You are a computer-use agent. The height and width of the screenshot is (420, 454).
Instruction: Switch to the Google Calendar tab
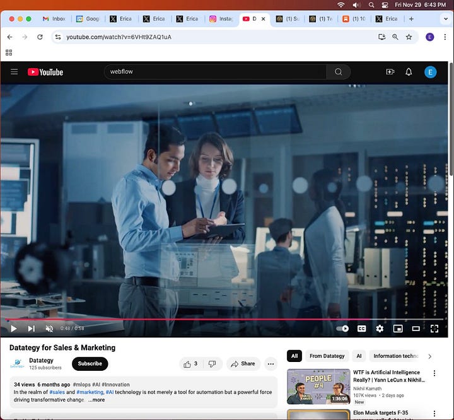pos(88,19)
